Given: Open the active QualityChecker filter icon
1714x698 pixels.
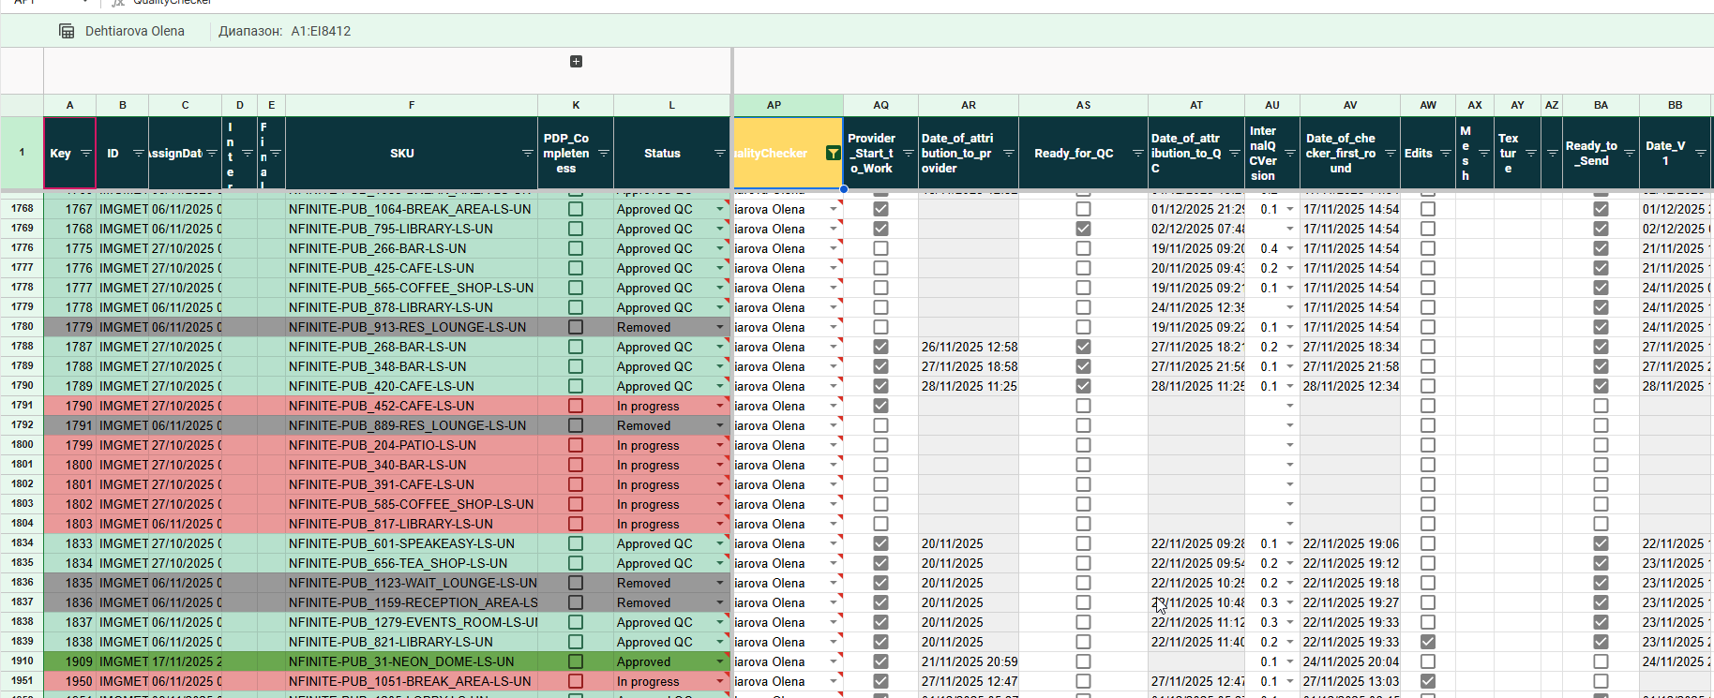Looking at the screenshot, I should 833,154.
